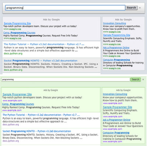This screenshot has width=147, height=146.
Task: Open 'Sample Programming Site' in blue panel's left ads
Action: (17, 23)
